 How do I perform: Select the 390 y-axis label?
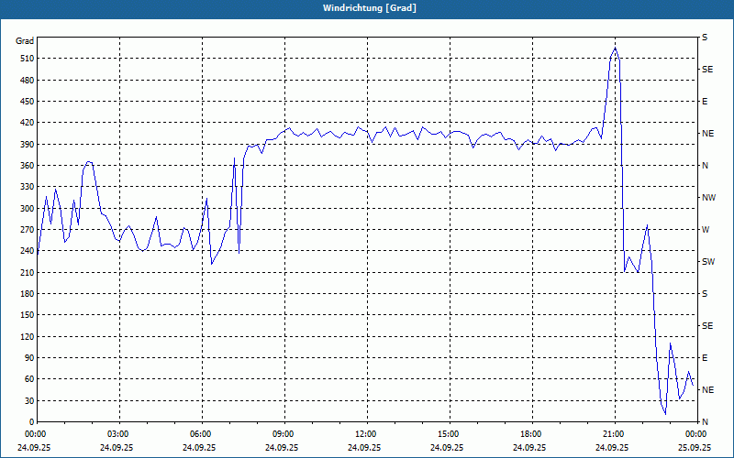(x=27, y=145)
